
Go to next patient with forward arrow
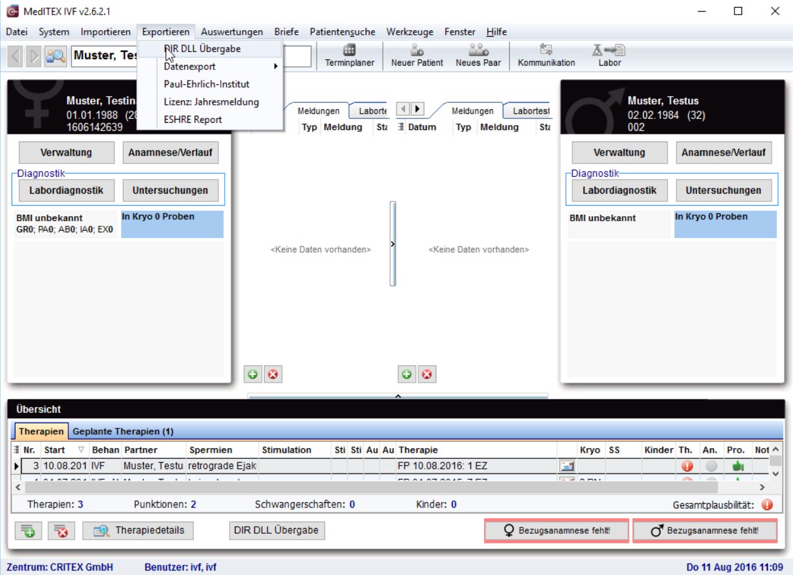33,57
